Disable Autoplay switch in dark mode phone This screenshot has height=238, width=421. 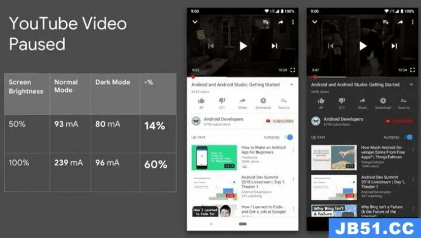[407, 137]
